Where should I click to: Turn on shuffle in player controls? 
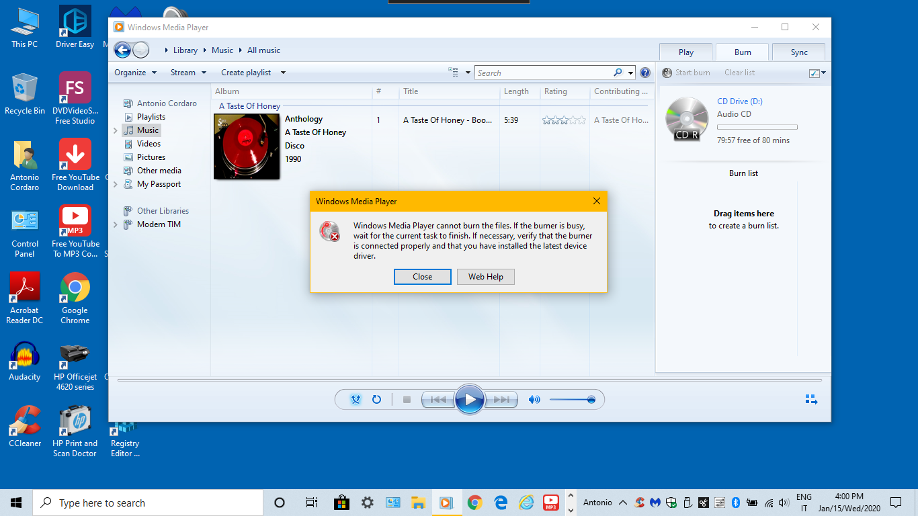(x=356, y=399)
